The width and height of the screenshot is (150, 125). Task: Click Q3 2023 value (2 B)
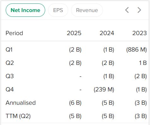141,76
